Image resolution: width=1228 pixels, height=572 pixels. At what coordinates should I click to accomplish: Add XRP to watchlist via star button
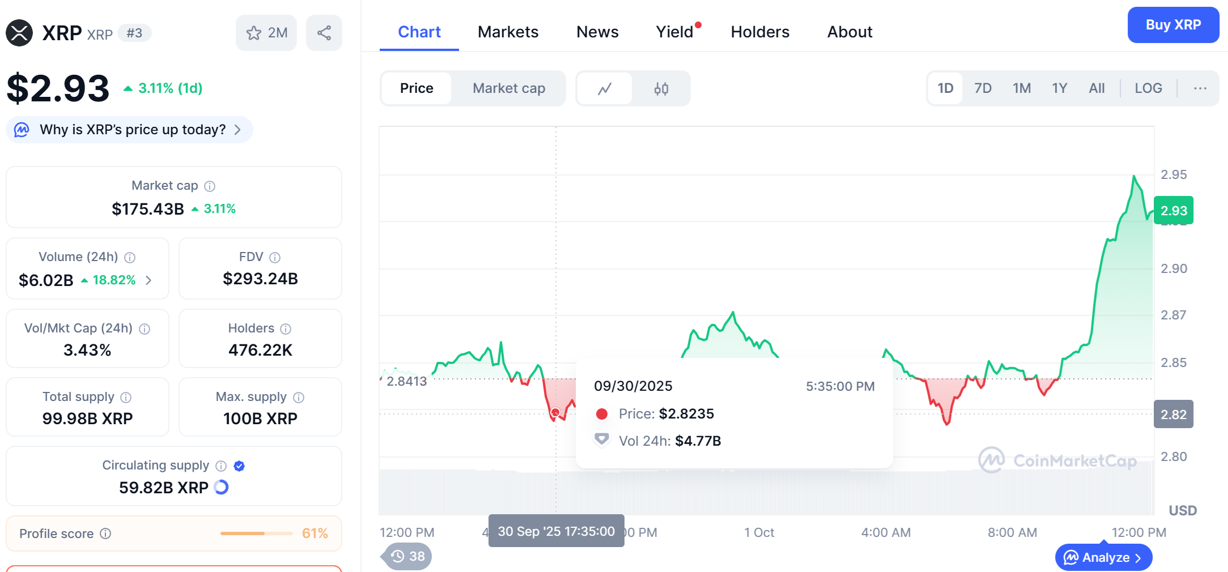click(x=266, y=33)
